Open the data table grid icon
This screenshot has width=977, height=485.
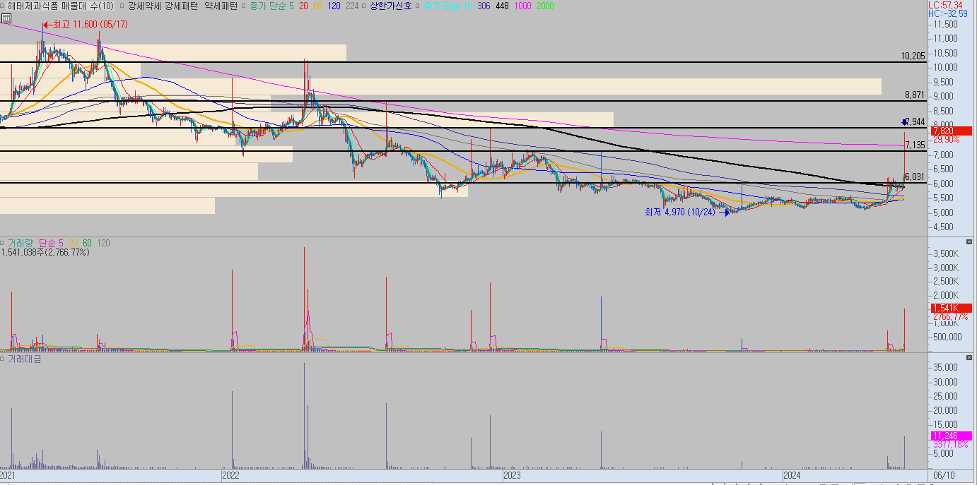[6, 18]
